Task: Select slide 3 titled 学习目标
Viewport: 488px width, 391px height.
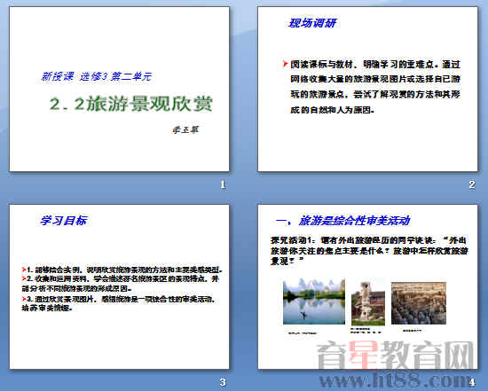Action: point(120,286)
